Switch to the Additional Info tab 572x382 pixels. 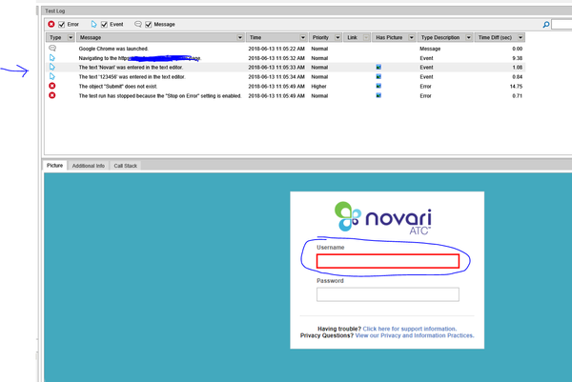click(89, 166)
